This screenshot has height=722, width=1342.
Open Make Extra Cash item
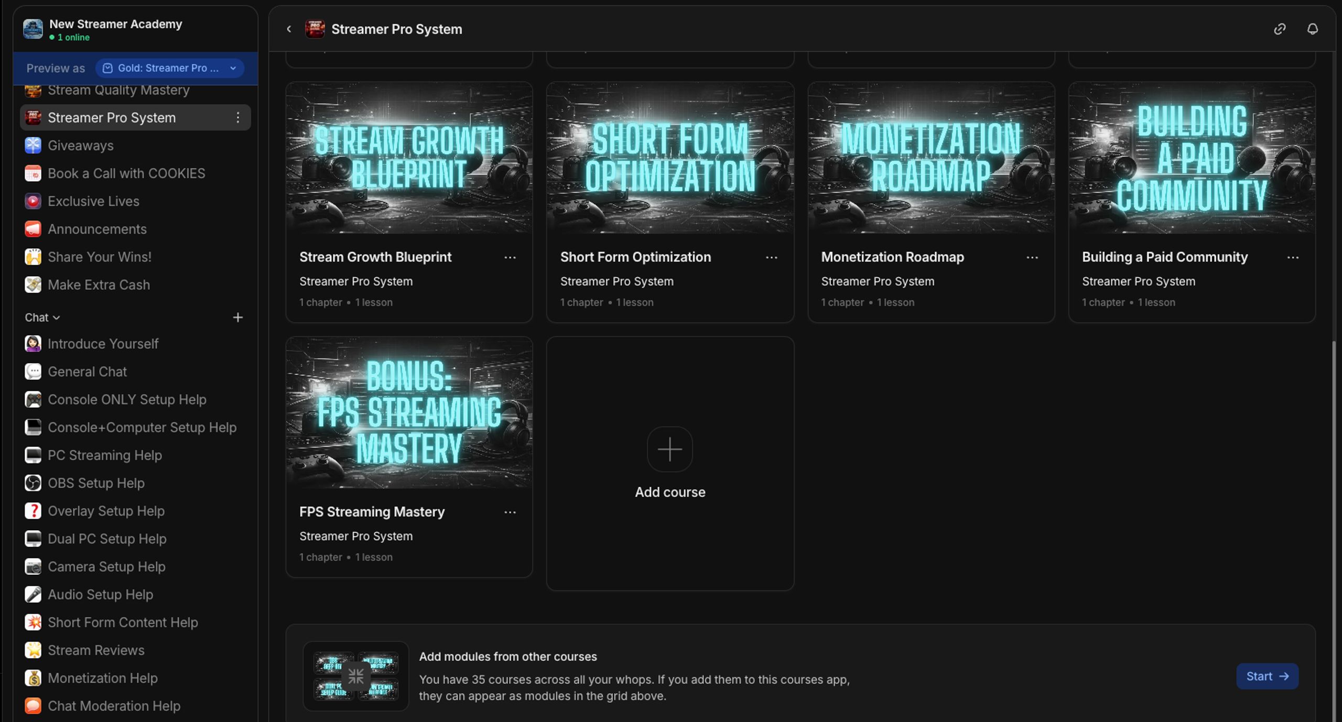click(x=135, y=285)
